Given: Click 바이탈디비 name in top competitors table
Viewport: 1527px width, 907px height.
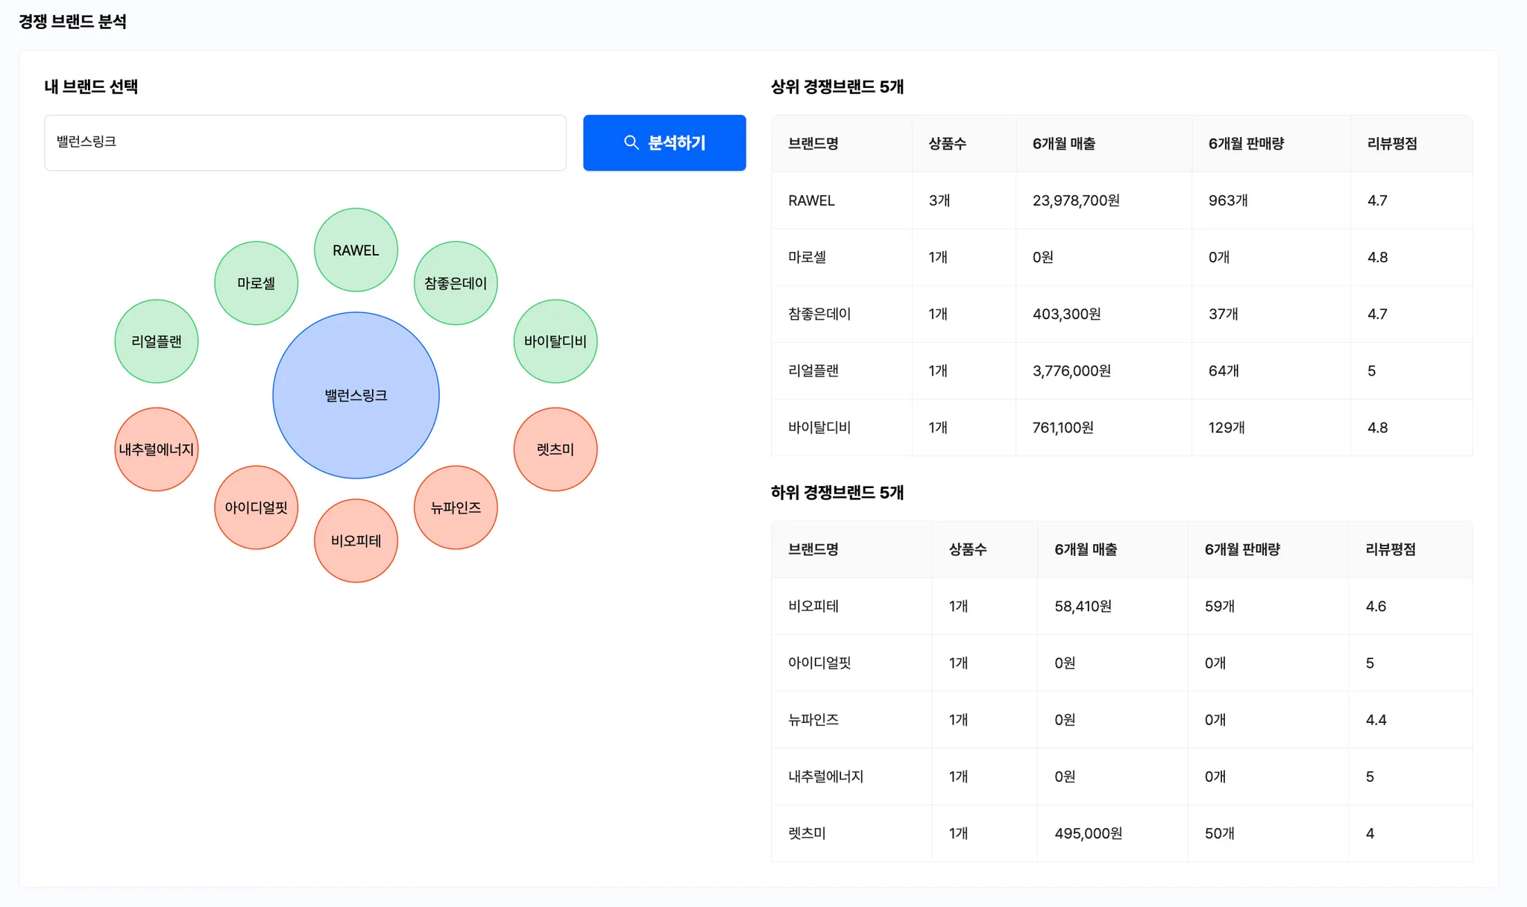Looking at the screenshot, I should pyautogui.click(x=819, y=428).
